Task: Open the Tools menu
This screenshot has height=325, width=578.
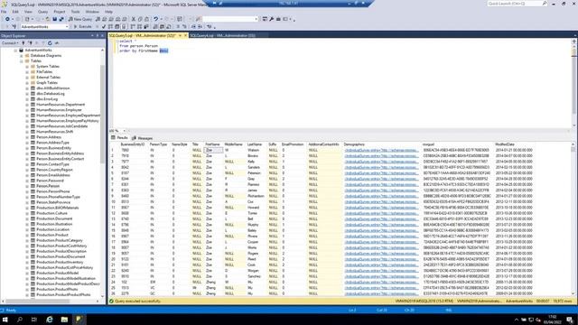Action: click(x=75, y=12)
